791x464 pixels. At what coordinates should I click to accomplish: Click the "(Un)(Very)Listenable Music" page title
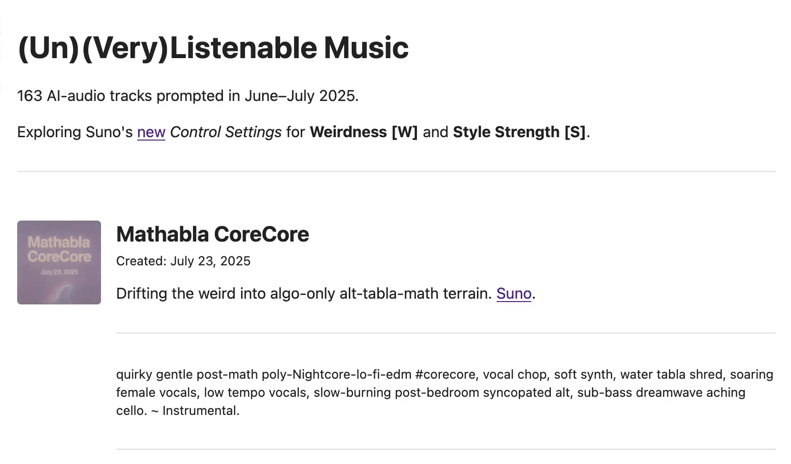click(x=213, y=48)
